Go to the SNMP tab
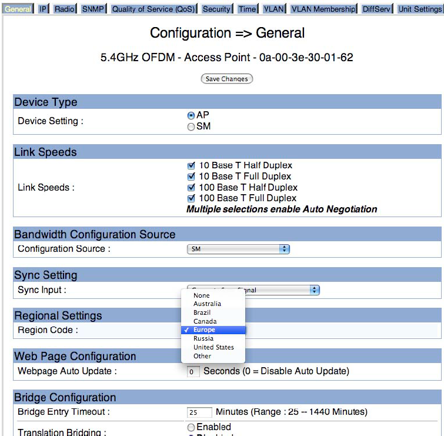This screenshot has width=444, height=436. (x=93, y=9)
